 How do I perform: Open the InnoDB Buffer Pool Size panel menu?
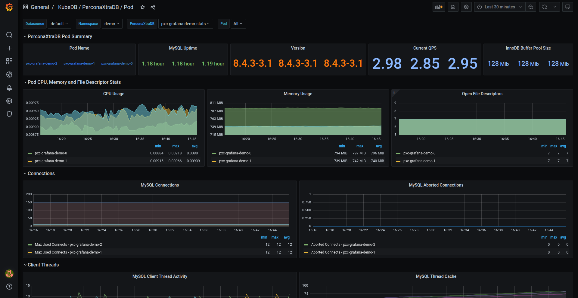click(x=528, y=48)
